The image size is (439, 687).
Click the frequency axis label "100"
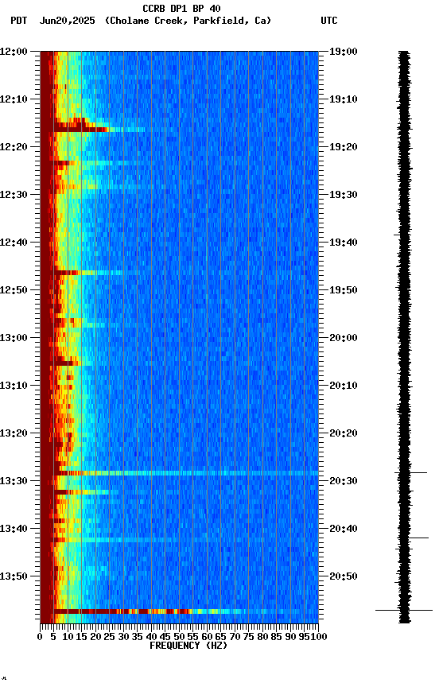tap(320, 637)
